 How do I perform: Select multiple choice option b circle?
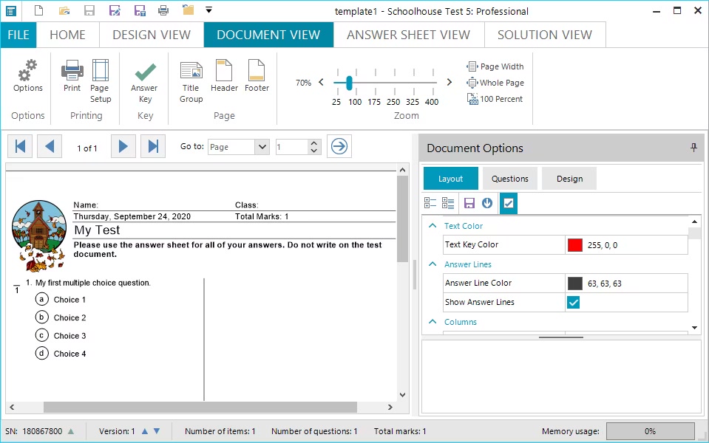click(x=42, y=317)
